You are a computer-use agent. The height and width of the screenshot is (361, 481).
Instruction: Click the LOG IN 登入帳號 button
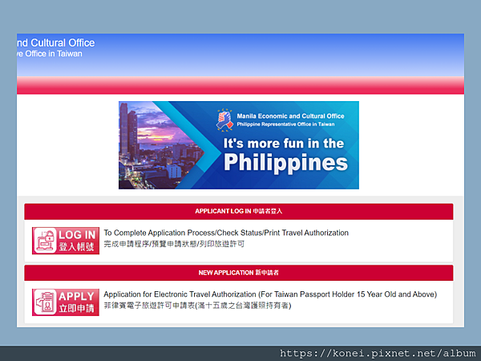tap(66, 241)
